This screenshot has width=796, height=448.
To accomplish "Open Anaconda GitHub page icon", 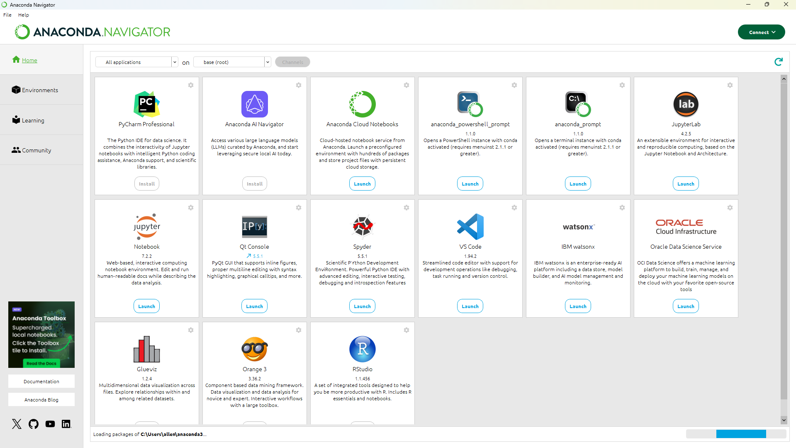I will click(x=34, y=424).
